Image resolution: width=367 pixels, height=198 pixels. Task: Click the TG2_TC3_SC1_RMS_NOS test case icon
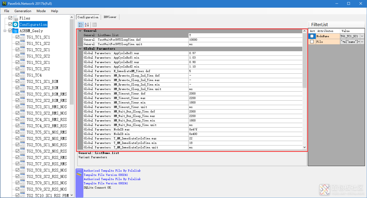pyautogui.click(x=23, y=107)
